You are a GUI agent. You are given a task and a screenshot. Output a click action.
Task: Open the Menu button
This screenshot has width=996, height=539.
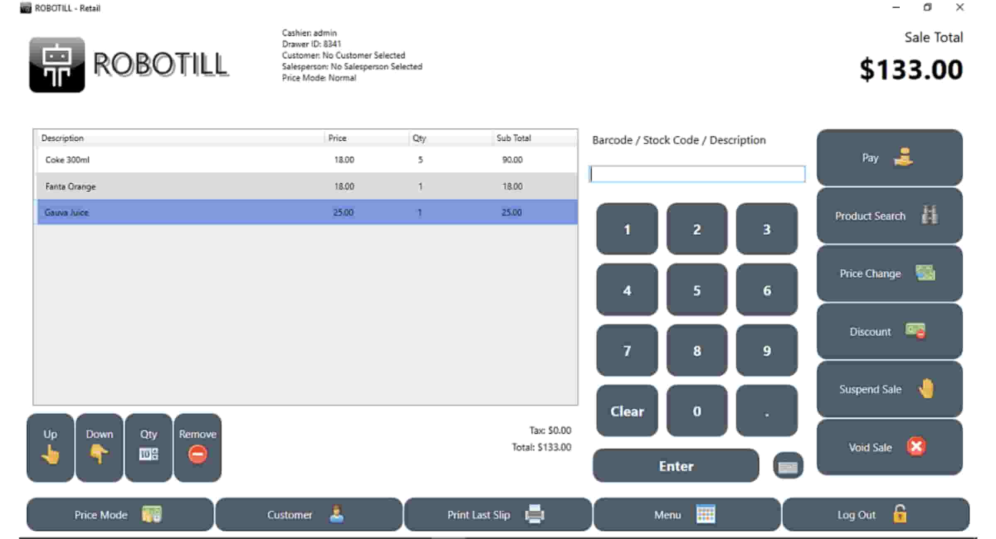687,515
